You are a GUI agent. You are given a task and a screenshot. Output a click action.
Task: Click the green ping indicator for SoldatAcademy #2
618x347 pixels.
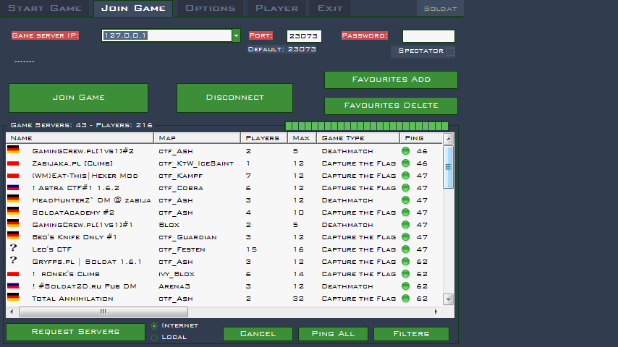coord(405,213)
